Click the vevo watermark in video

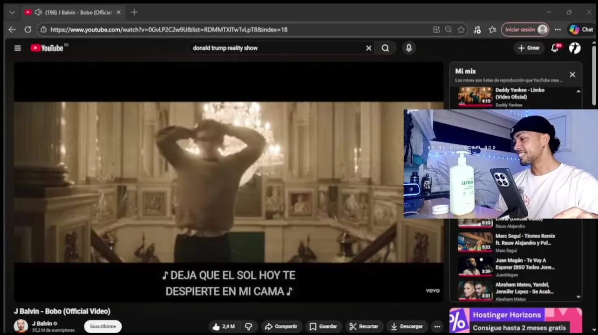click(x=432, y=291)
